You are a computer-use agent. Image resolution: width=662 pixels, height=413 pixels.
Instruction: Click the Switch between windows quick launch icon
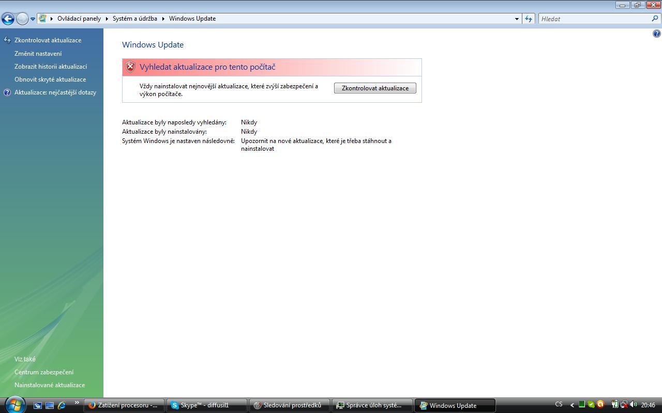point(38,405)
